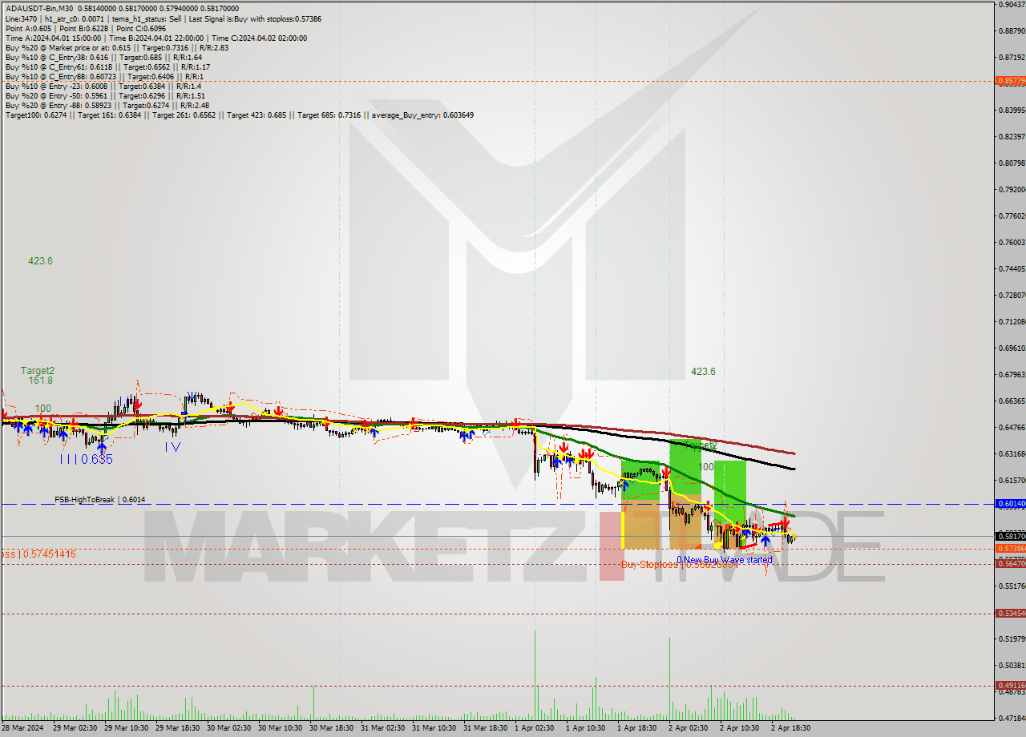This screenshot has height=737, width=1026.
Task: Click the red 0.56470 price tag
Action: 1010,564
